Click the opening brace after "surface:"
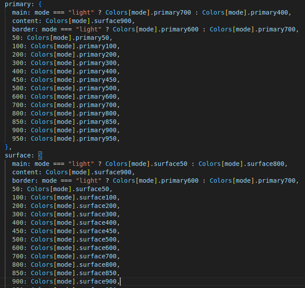305x288 pixels. point(40,155)
